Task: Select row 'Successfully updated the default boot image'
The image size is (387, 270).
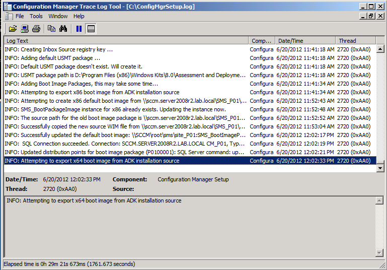Action: pos(190,135)
